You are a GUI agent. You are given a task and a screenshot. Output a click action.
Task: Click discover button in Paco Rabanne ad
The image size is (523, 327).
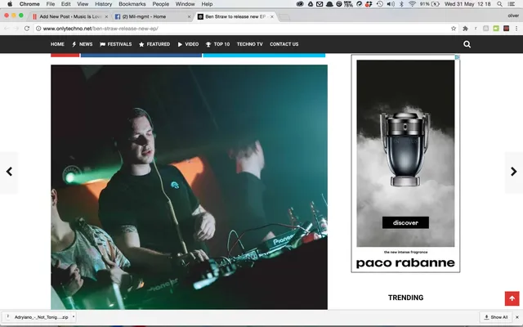point(405,222)
